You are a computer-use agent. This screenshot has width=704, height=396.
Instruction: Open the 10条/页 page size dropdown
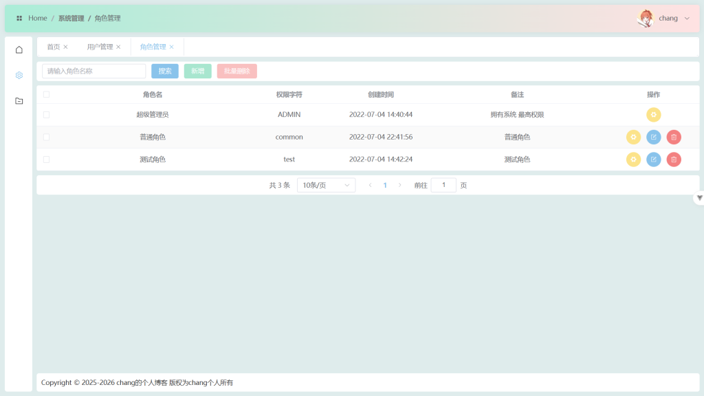pyautogui.click(x=326, y=185)
